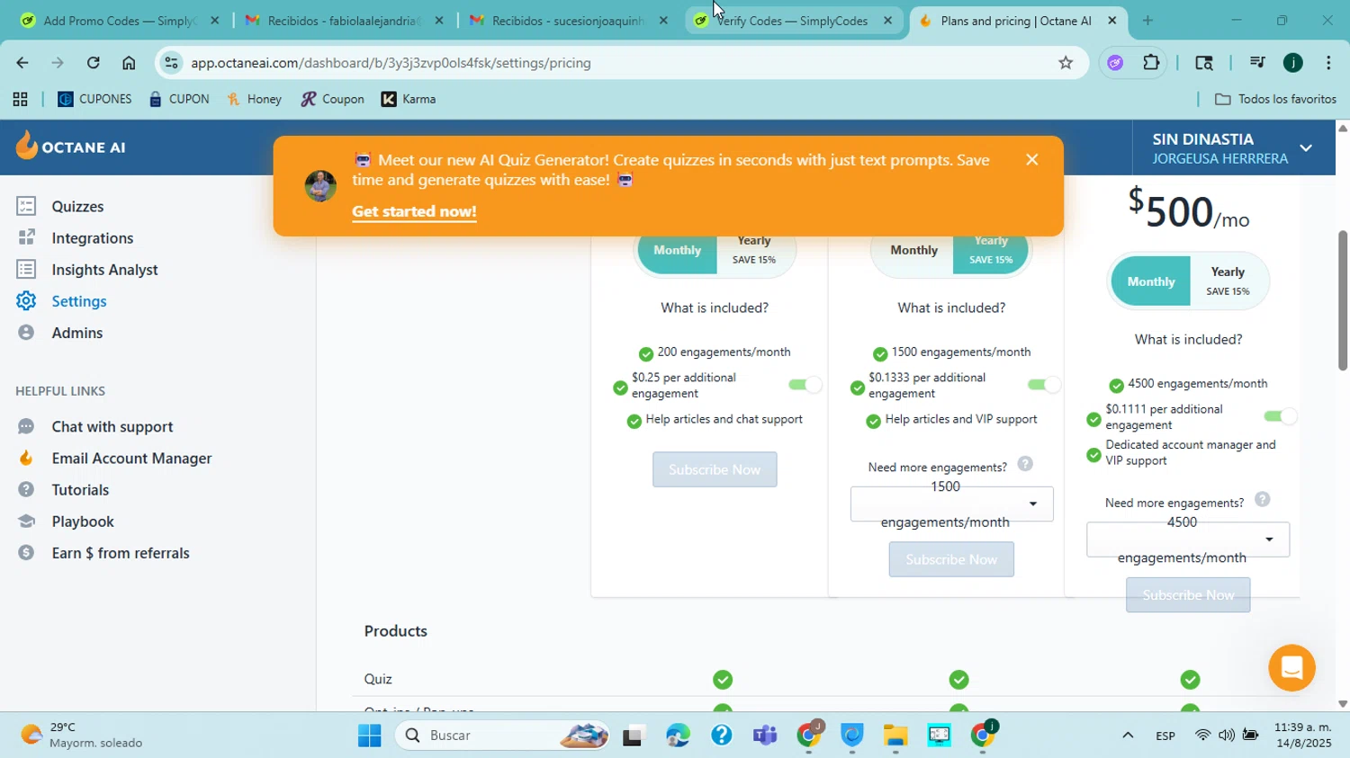Click the Settings gear icon

point(26,300)
